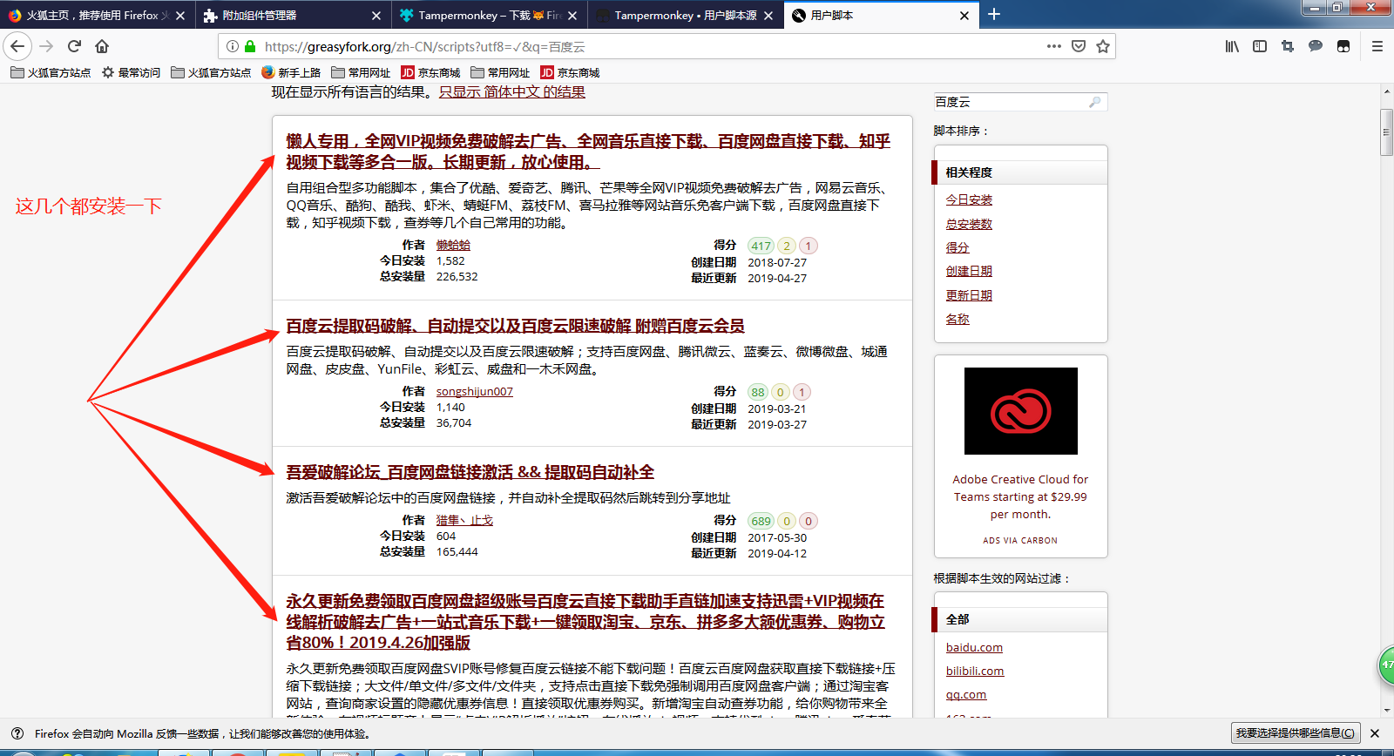Viewport: 1394px width, 756px height.
Task: Sort scripts by 总安装数
Action: [969, 224]
